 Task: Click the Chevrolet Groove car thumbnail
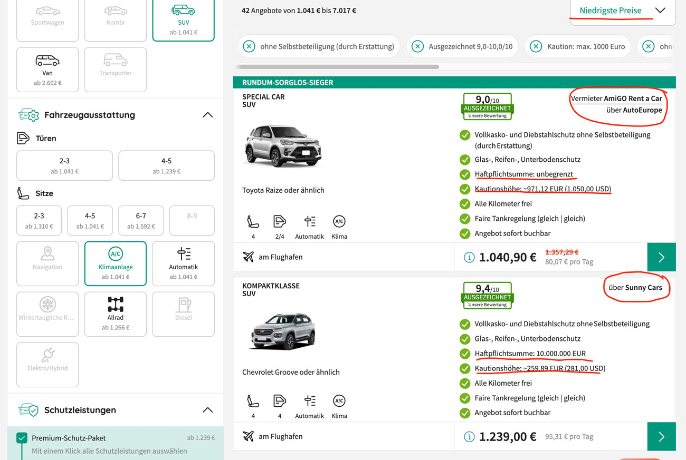(x=283, y=331)
